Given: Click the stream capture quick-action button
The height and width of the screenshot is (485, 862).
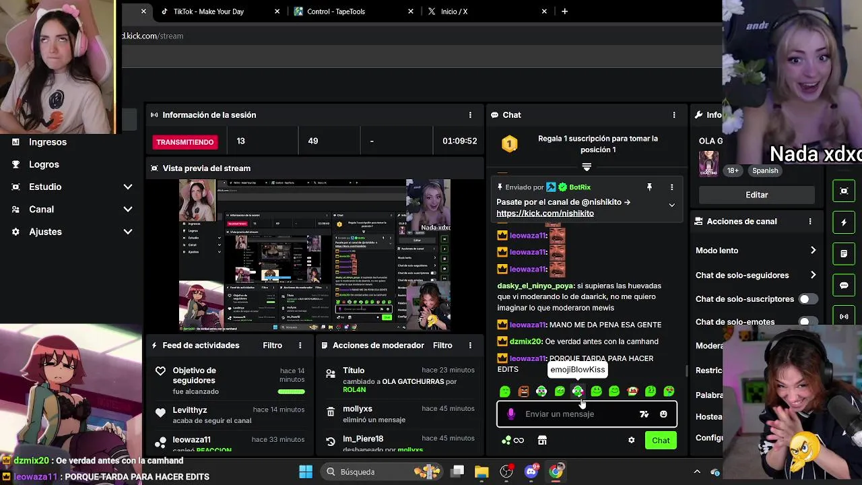Looking at the screenshot, I should [x=844, y=191].
